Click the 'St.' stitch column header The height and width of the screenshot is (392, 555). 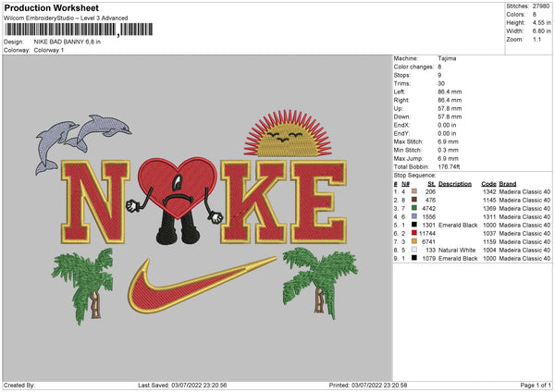[x=431, y=184]
